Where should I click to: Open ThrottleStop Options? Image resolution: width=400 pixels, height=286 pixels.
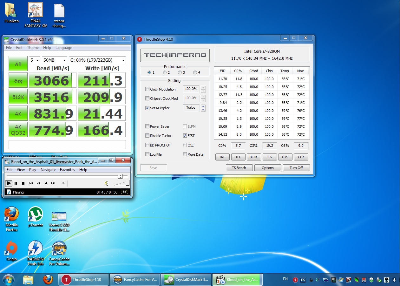(x=268, y=168)
